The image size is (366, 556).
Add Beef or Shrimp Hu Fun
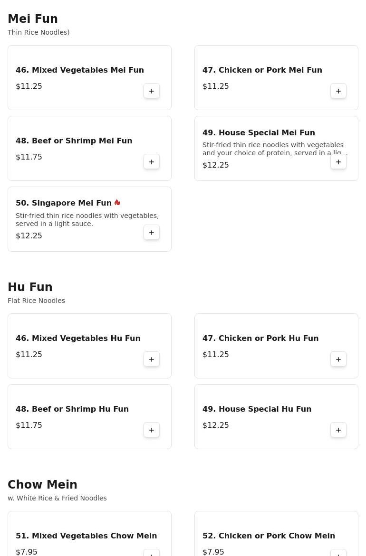point(152,430)
